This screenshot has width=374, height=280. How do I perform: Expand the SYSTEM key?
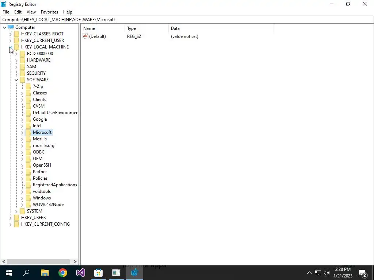(x=16, y=211)
